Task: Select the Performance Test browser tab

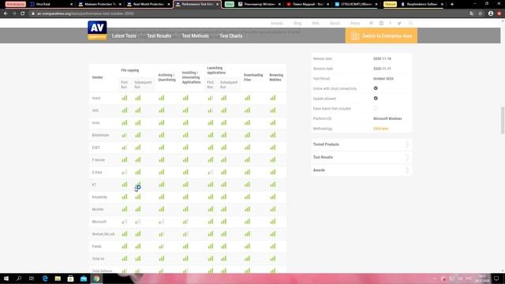Action: point(196,4)
